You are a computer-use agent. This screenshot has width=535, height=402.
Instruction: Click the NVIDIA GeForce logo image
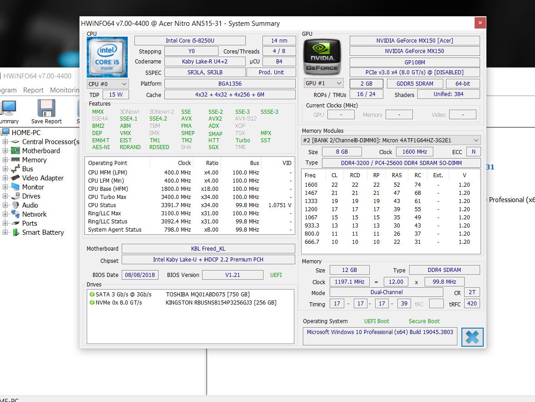(x=322, y=57)
